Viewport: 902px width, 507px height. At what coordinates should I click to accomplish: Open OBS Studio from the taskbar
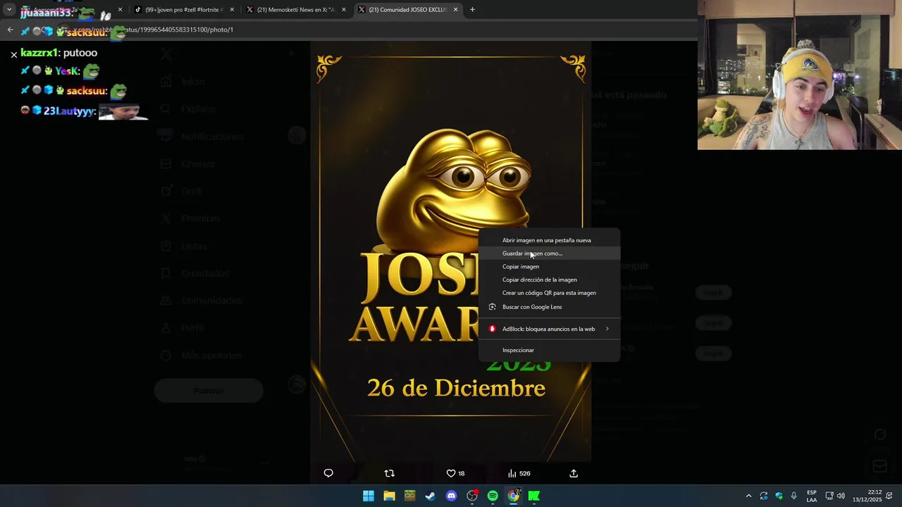coord(472,496)
